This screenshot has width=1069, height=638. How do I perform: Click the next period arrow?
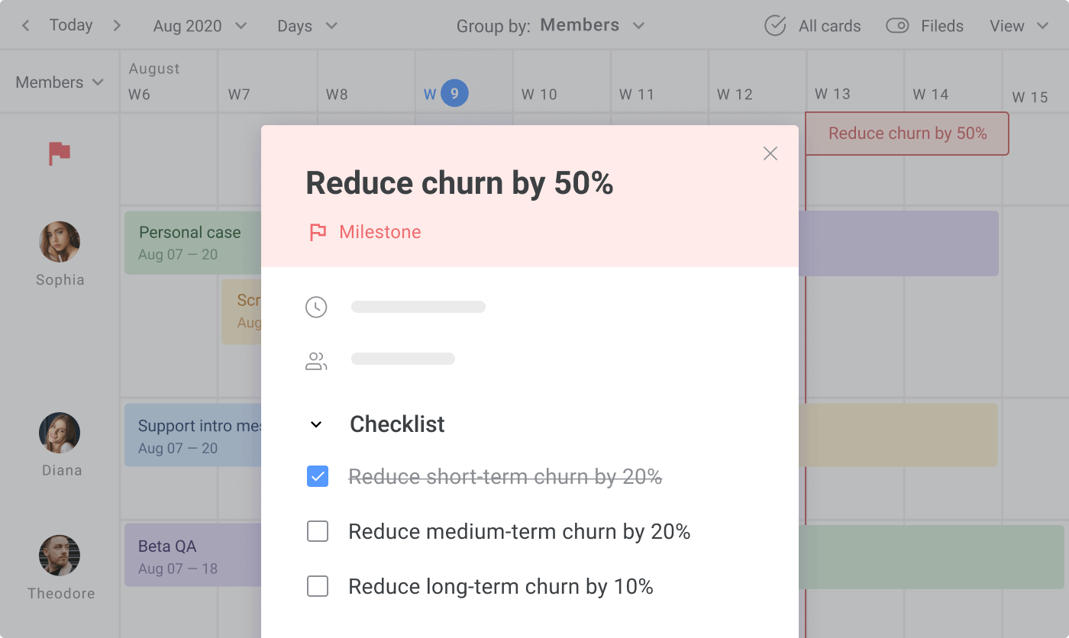[x=117, y=26]
